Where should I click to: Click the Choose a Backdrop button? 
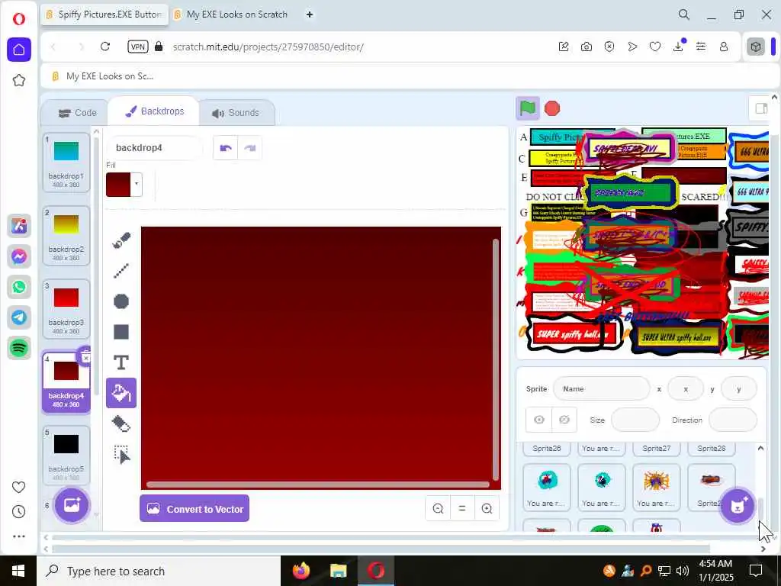click(x=72, y=505)
